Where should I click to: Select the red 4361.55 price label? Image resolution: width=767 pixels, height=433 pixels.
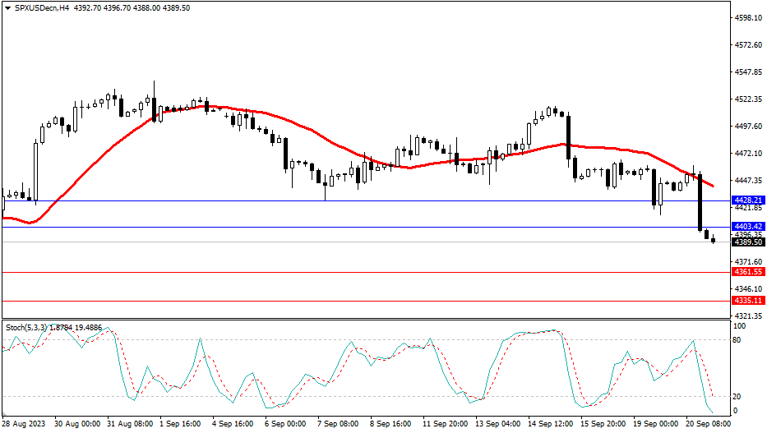[748, 272]
